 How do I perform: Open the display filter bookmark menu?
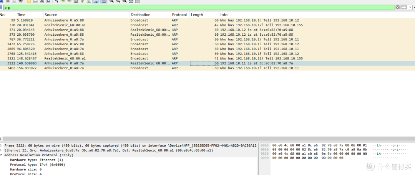click(1, 7)
